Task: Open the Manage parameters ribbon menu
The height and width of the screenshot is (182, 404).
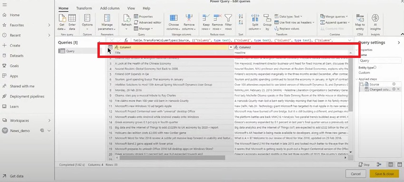Action: click(x=107, y=22)
